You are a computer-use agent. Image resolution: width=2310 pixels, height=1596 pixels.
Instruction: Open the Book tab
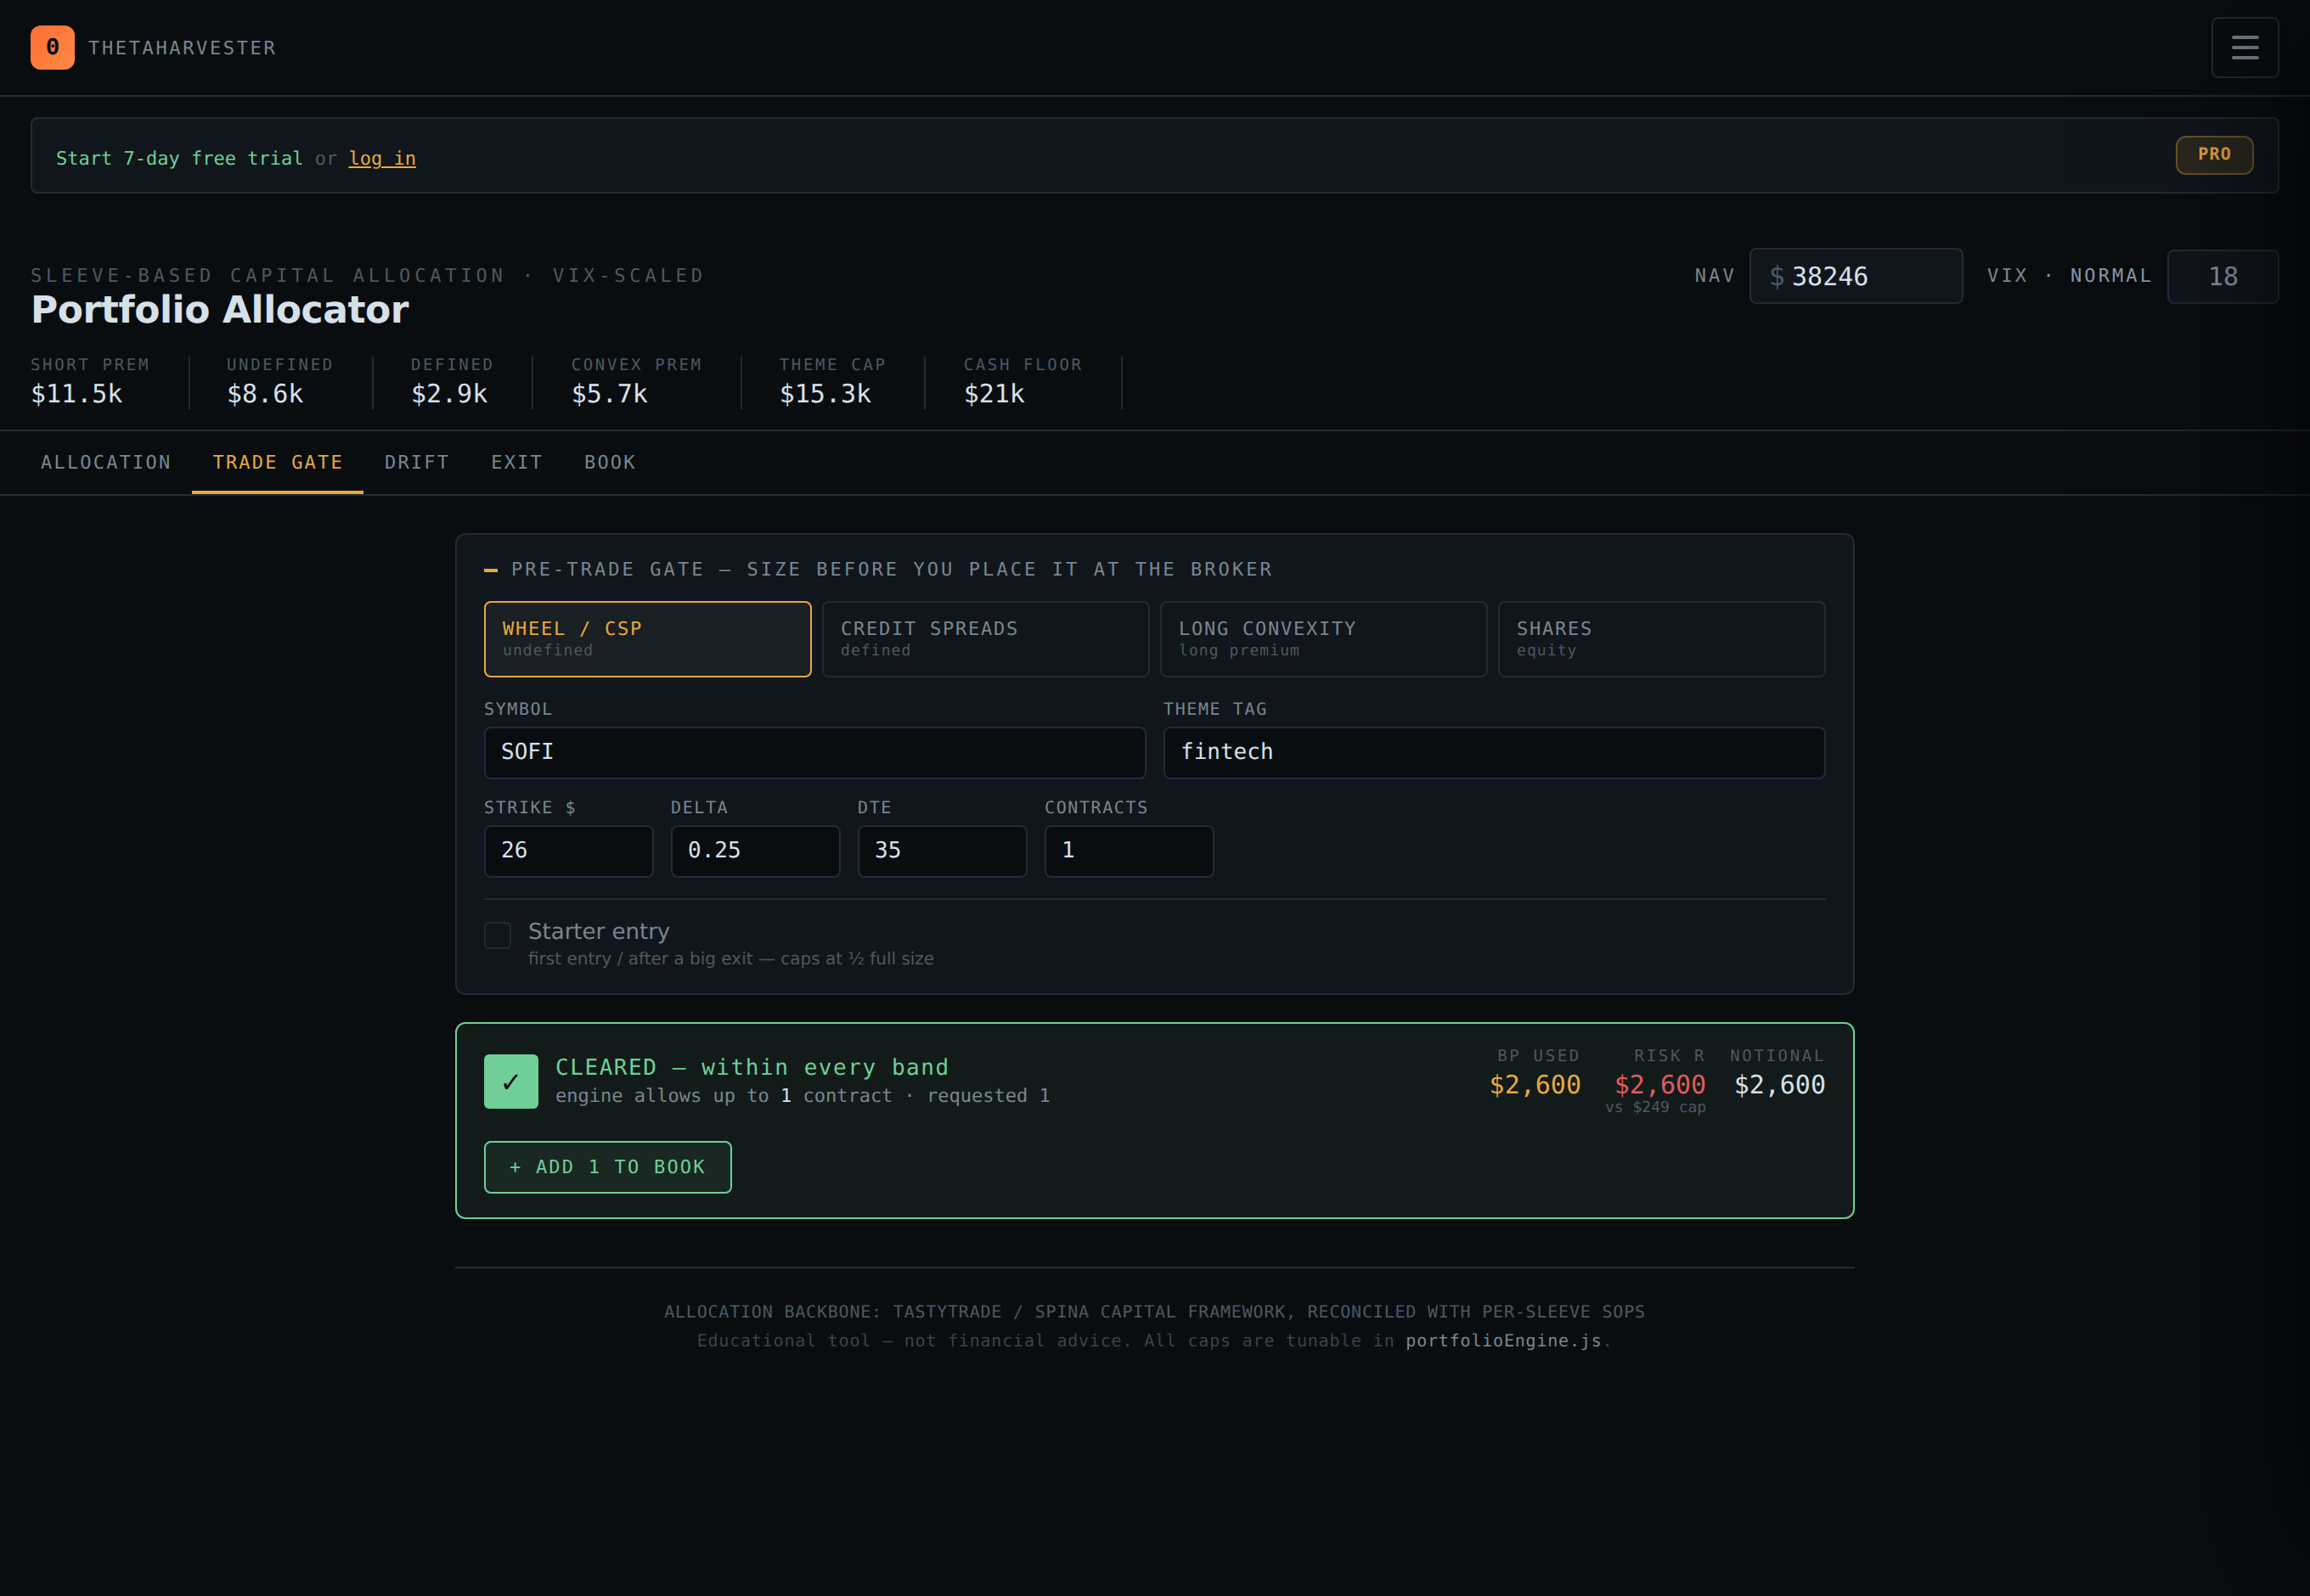pyautogui.click(x=611, y=462)
